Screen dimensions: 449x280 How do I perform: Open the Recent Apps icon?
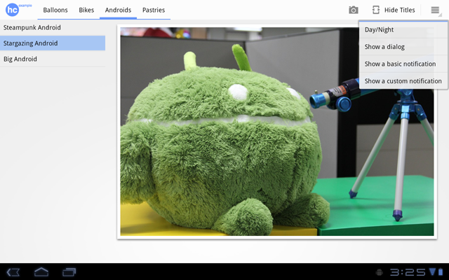[x=69, y=272]
